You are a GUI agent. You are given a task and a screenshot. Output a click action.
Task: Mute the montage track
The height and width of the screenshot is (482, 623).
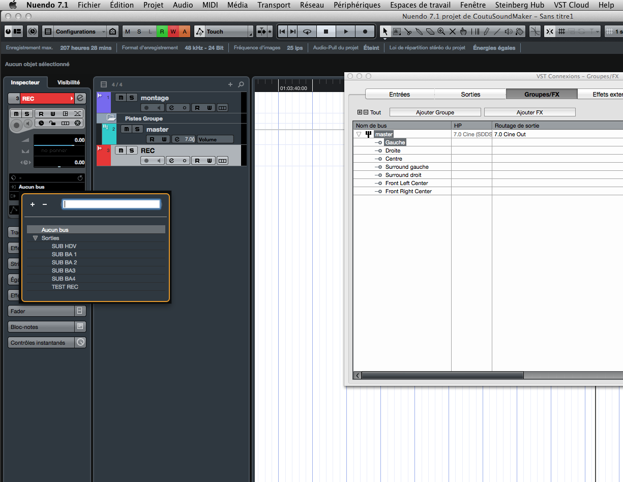pyautogui.click(x=120, y=98)
